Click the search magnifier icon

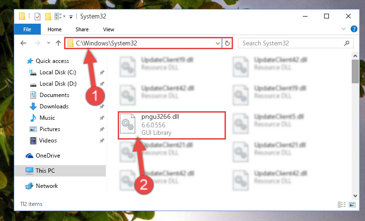tap(346, 43)
